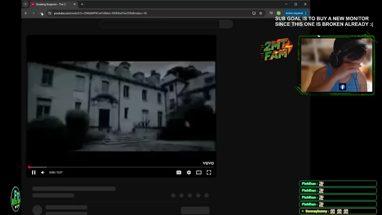Enter fullscreen on the video player
Image resolution: width=382 pixels, height=215 pixels.
(209, 172)
